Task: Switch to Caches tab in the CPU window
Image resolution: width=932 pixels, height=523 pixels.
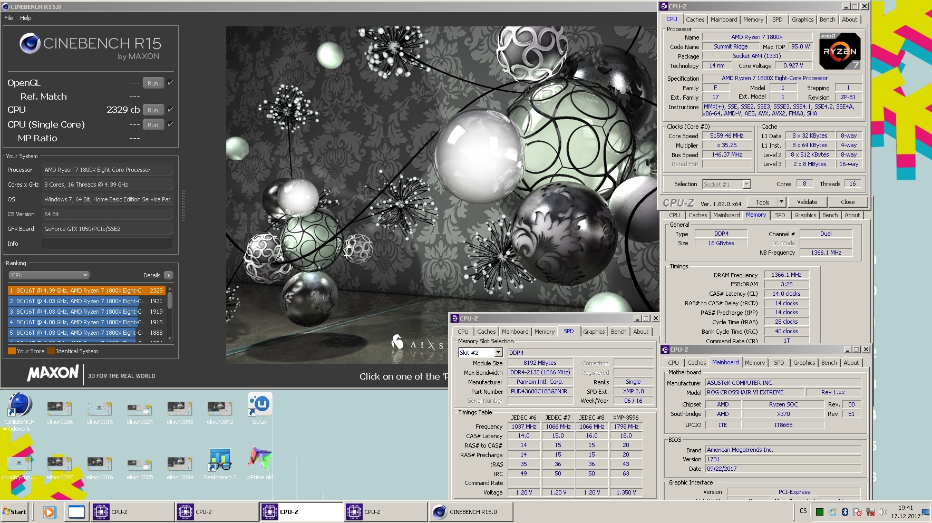Action: coord(695,20)
